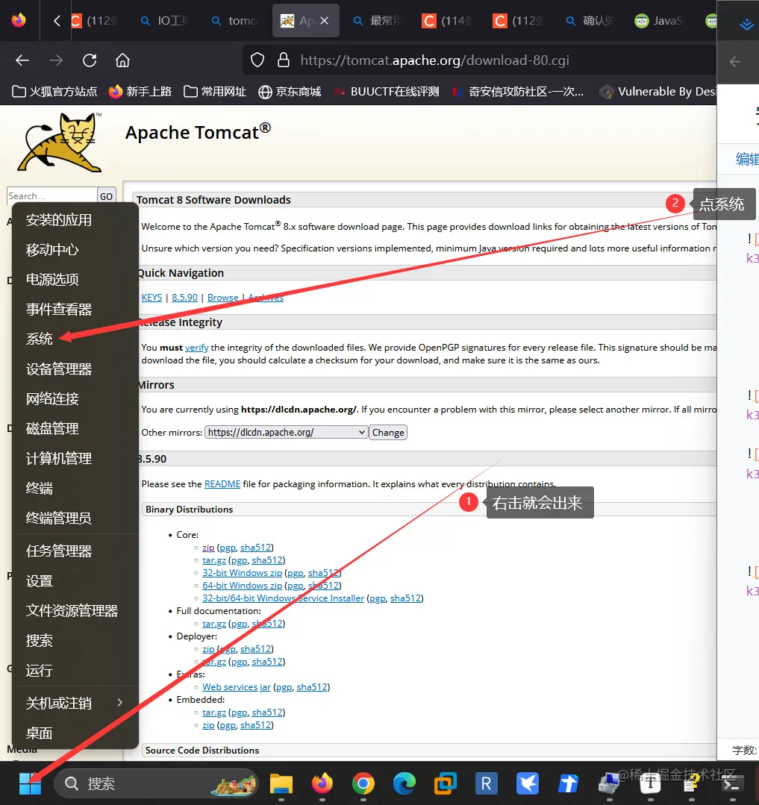Select 网络连接 in the context menu
The image size is (759, 805).
pos(75,398)
